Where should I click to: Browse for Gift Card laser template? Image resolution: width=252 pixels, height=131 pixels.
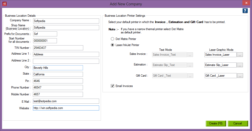240,76
